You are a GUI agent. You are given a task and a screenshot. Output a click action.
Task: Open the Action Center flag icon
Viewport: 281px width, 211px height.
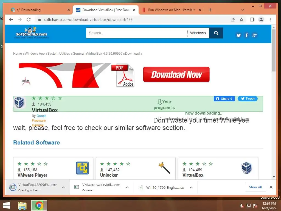[x=255, y=206]
